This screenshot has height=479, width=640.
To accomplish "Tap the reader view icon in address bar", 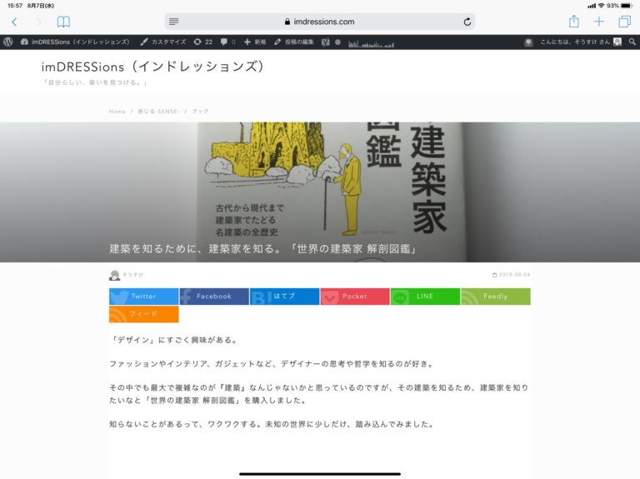I will pos(174,22).
